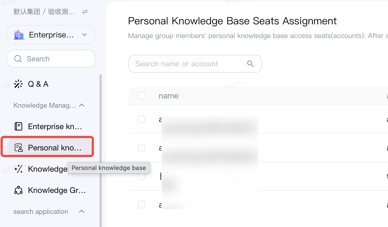Check the last visible row's checkbox
The height and width of the screenshot is (227, 388).
click(141, 205)
